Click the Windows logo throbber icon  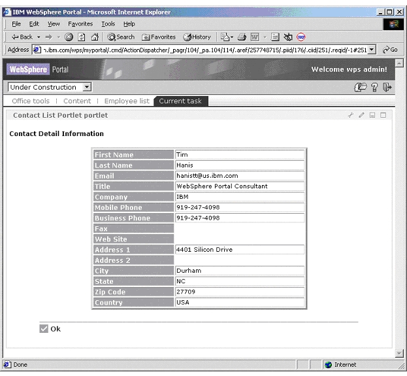(393, 24)
